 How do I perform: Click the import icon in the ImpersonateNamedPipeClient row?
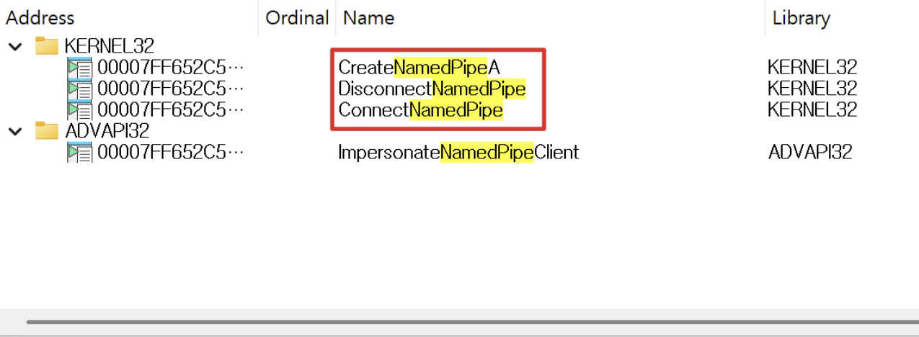[x=79, y=153]
